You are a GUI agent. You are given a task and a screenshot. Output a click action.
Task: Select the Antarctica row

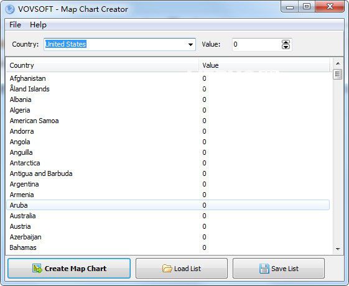click(x=168, y=163)
